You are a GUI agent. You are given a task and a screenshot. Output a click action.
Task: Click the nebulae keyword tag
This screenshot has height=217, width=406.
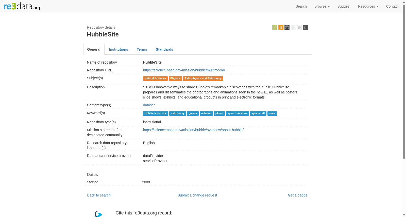206,113
